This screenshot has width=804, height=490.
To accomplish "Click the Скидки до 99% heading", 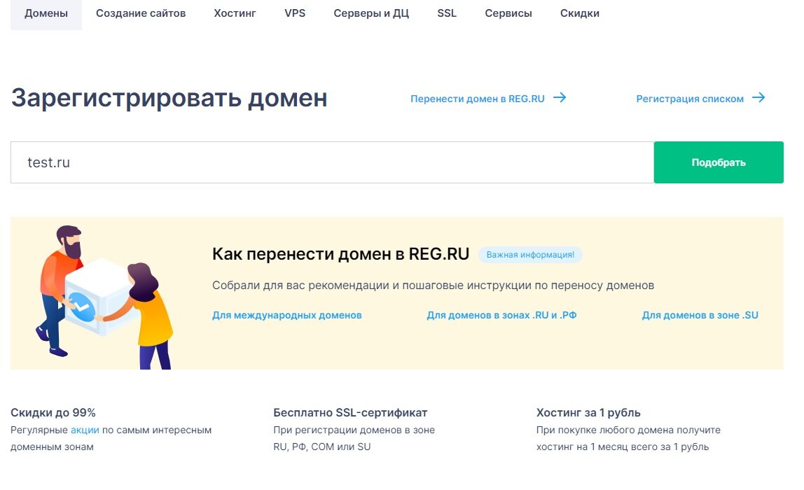I will pos(53,412).
